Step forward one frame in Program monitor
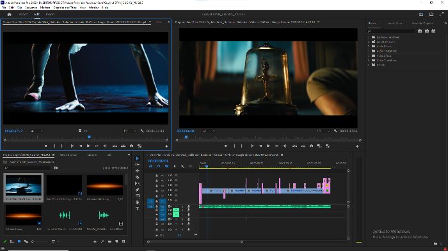The width and height of the screenshot is (448, 251). 276,146
